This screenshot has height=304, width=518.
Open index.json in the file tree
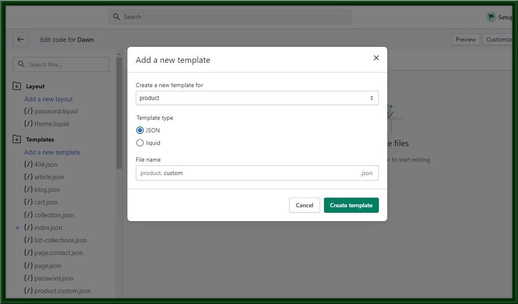point(48,228)
